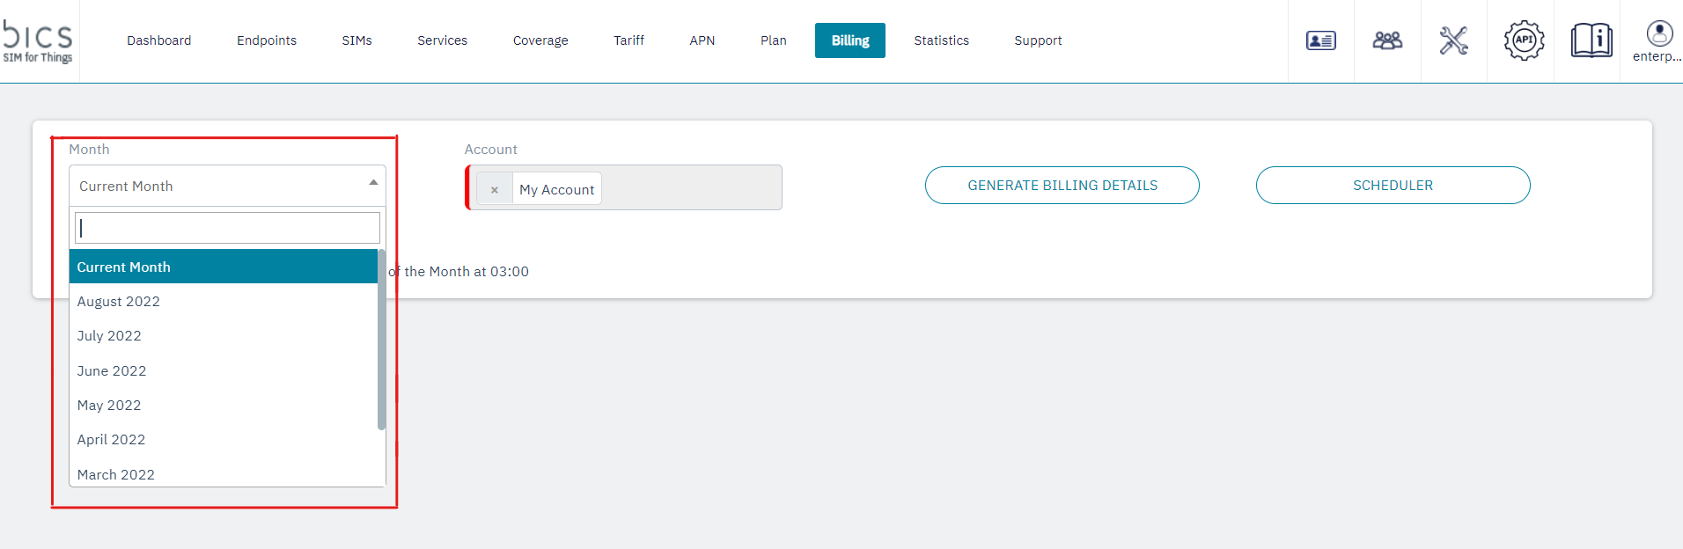Select the highlighted Current Month option
The width and height of the screenshot is (1683, 549).
(124, 267)
